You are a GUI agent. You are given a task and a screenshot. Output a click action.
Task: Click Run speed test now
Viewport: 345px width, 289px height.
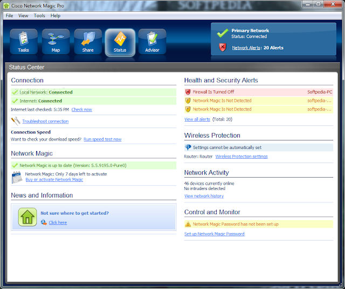click(102, 139)
